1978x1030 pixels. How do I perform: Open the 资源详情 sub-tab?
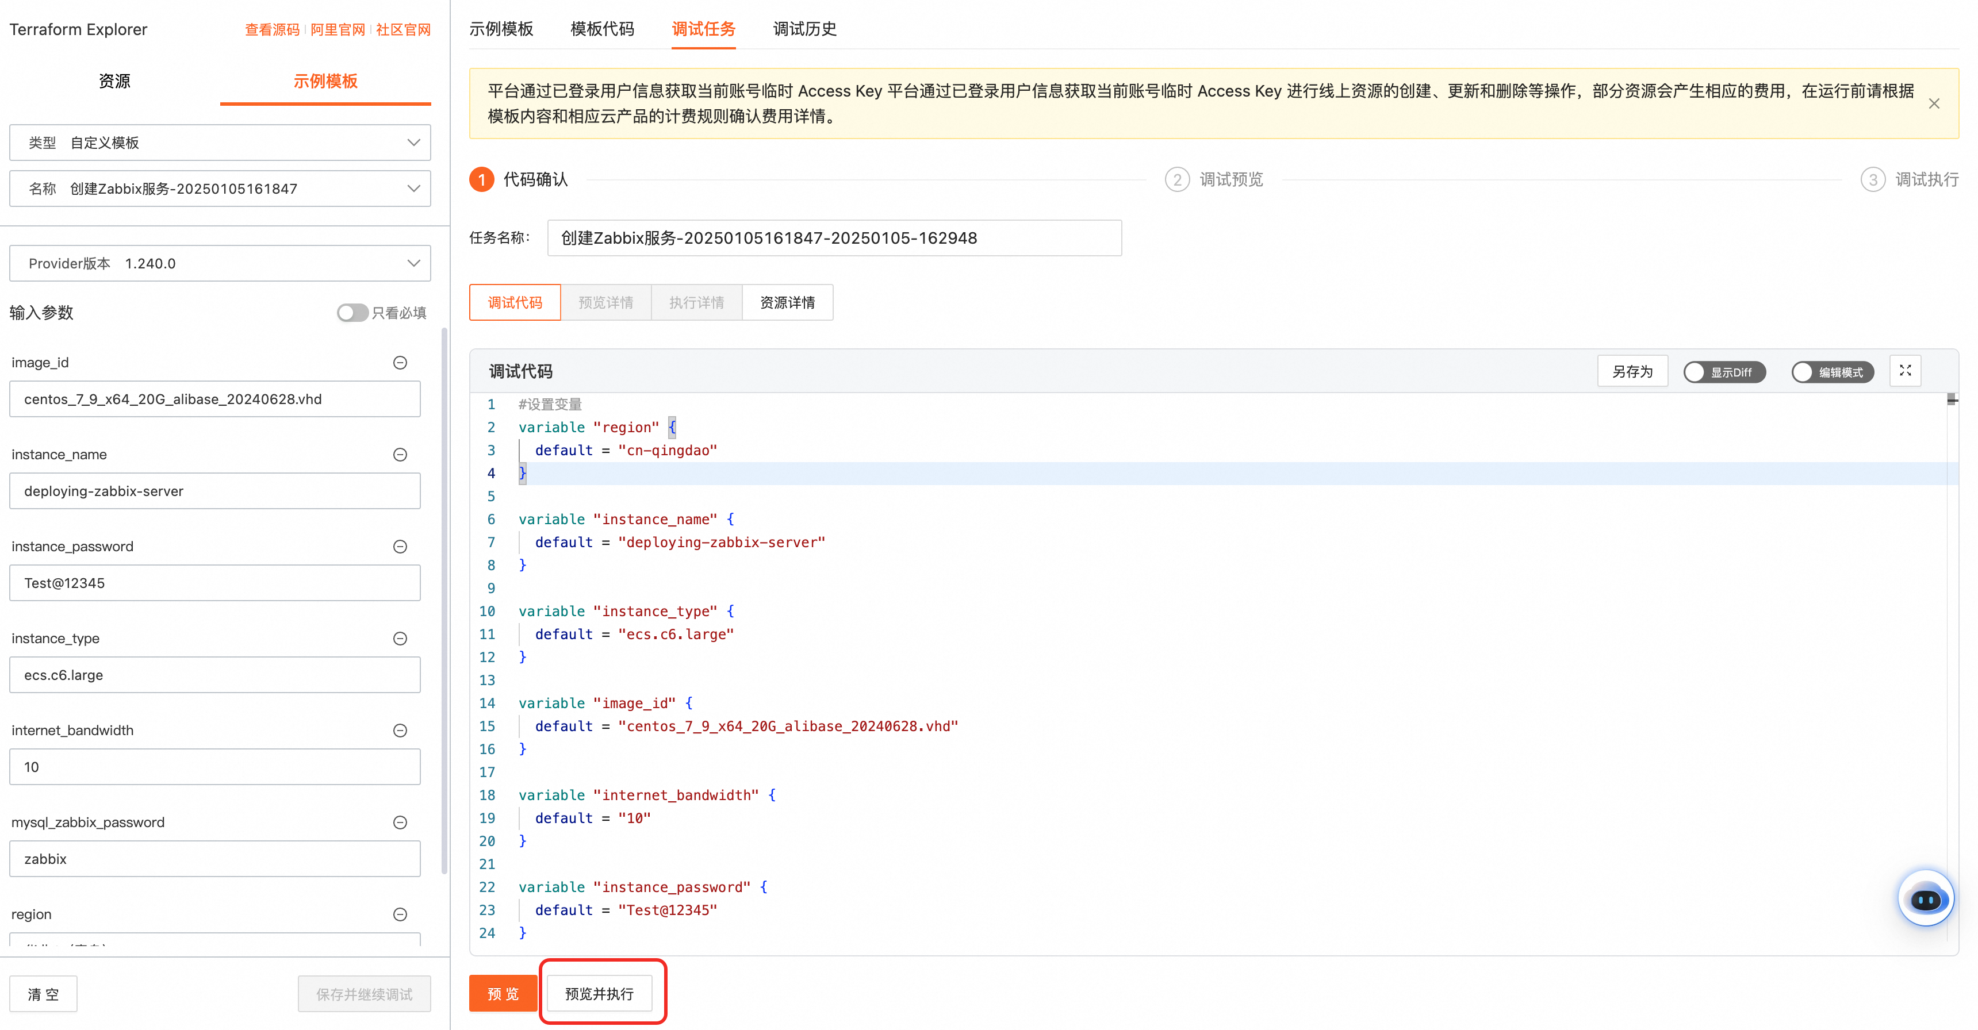pos(787,302)
